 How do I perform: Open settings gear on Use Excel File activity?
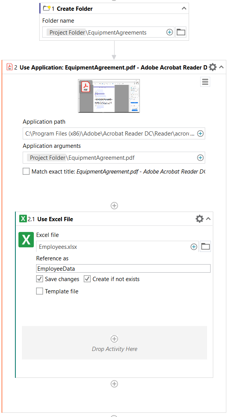(x=199, y=218)
